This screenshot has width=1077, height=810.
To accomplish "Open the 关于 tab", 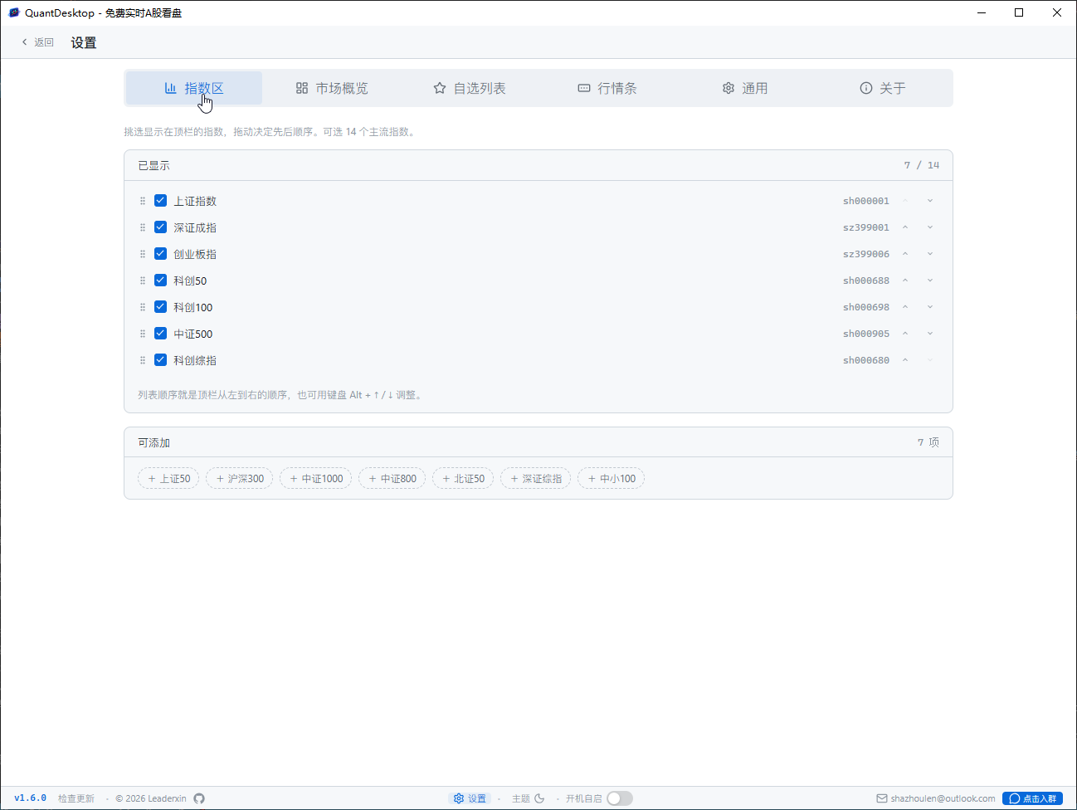I will [x=883, y=88].
